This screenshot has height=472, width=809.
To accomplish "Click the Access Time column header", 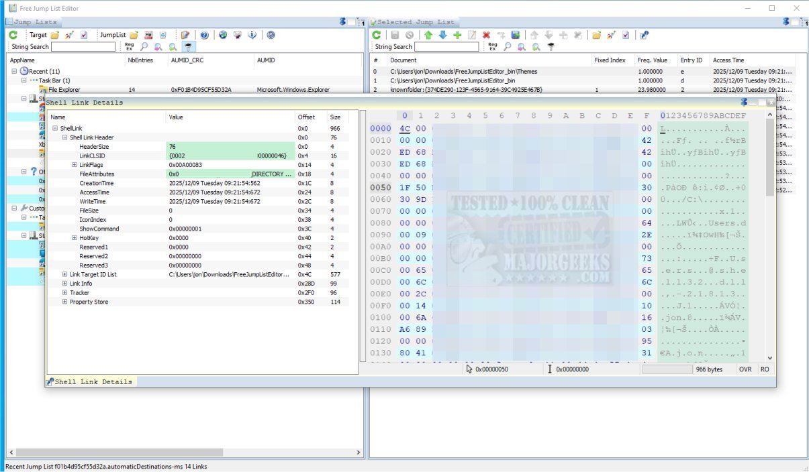I will coord(728,60).
